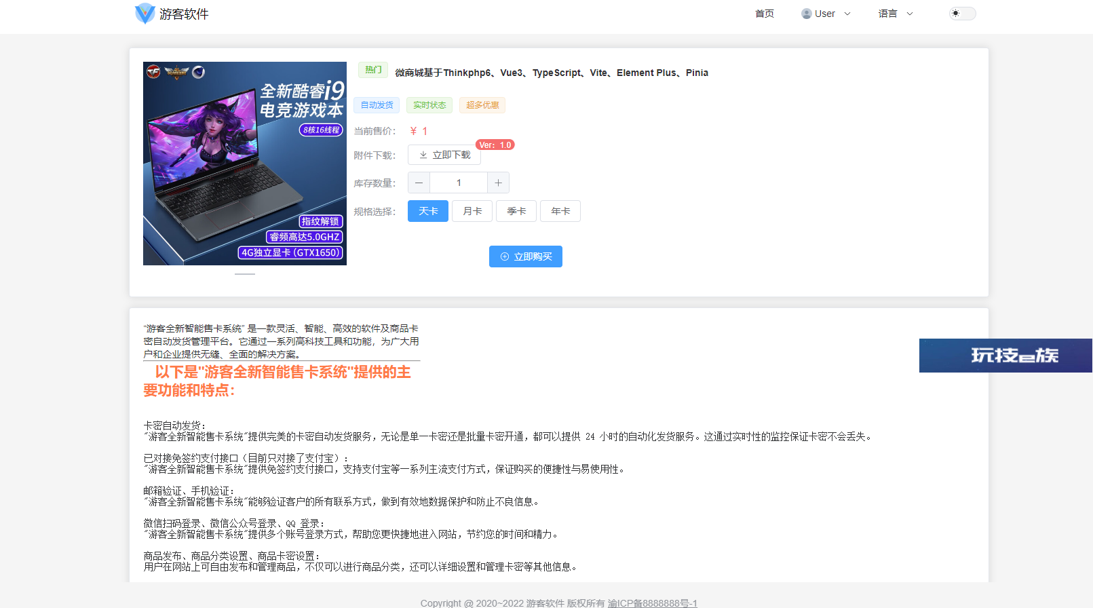Click the 实时状态 tag
The width and height of the screenshot is (1093, 608).
[429, 105]
